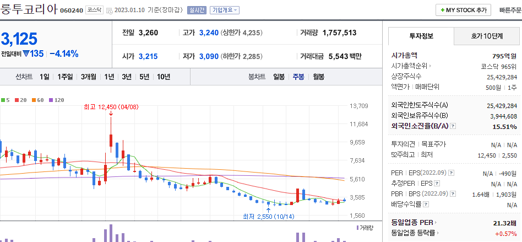
Task: Click the 시가총액 value 795억원
Action: pyautogui.click(x=504, y=56)
